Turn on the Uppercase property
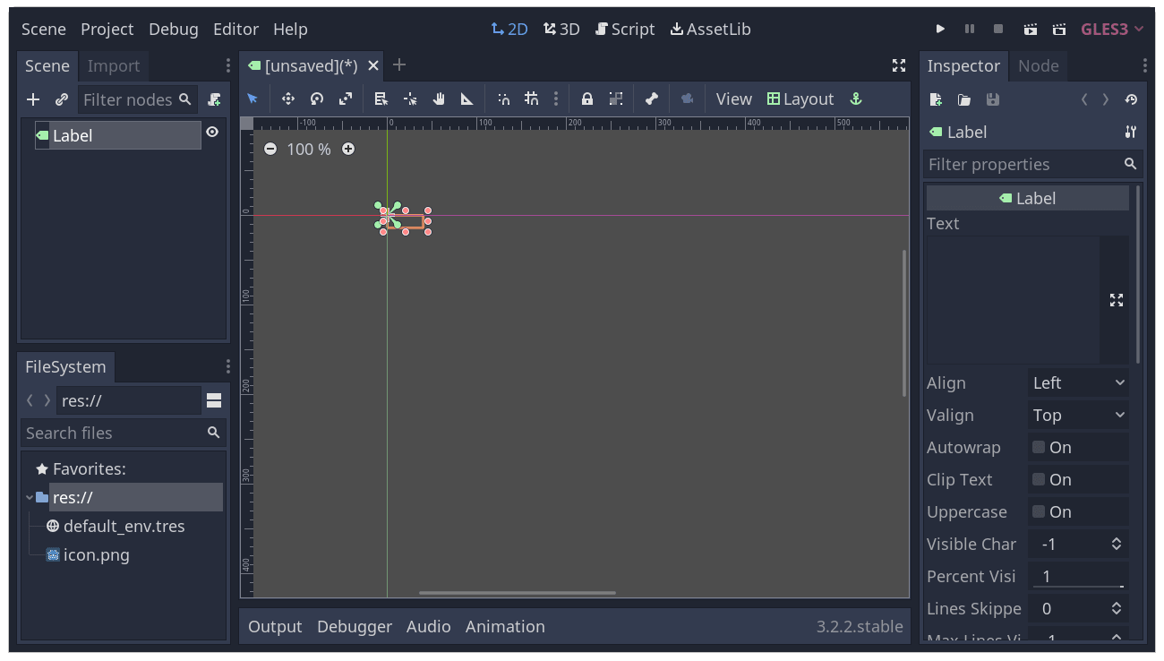This screenshot has height=661, width=1164. (x=1039, y=511)
